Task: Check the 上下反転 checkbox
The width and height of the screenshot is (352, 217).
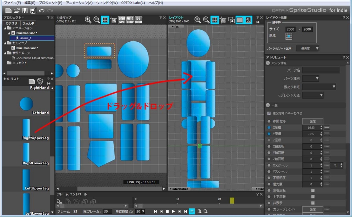Action: (x=313, y=197)
